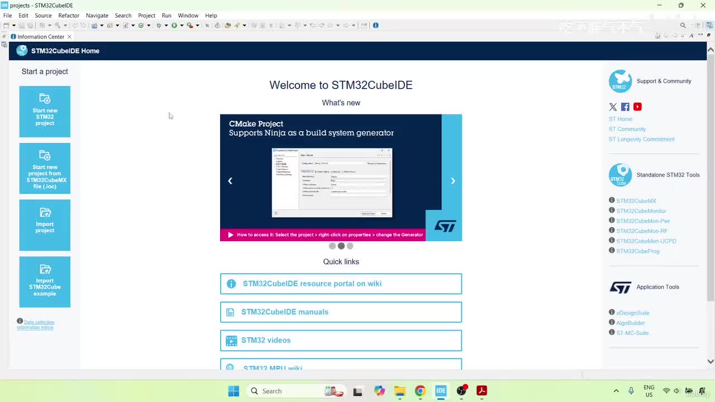Click the info icon beside Data collection notice
715x402 pixels.
click(x=20, y=321)
